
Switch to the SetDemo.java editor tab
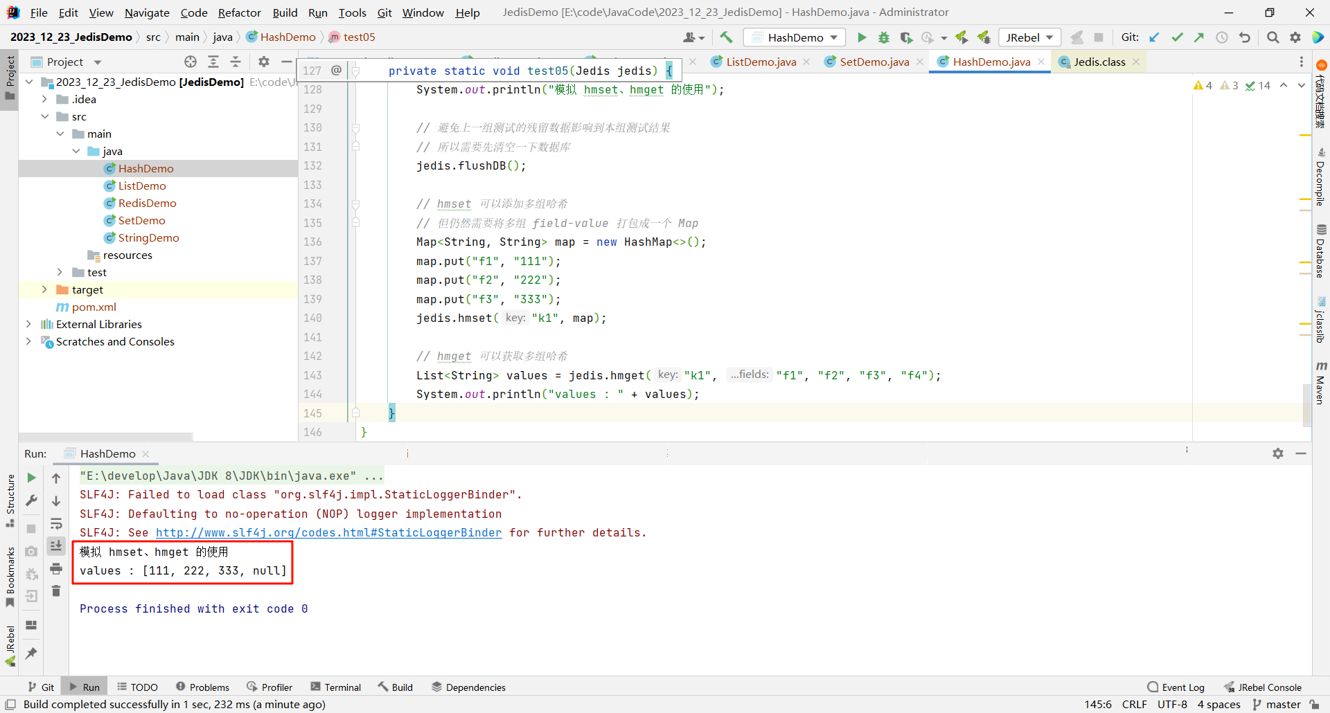pyautogui.click(x=874, y=62)
